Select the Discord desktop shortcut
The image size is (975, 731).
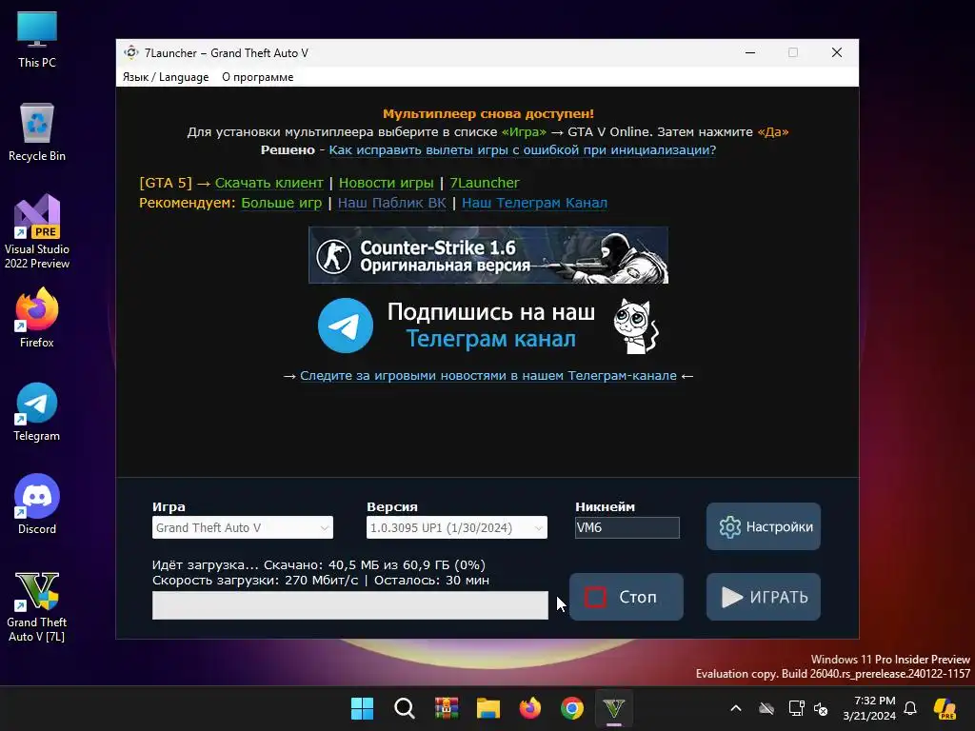(37, 504)
